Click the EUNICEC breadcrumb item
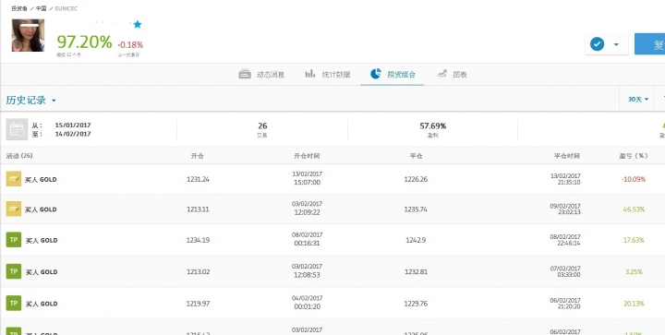The image size is (665, 335). coord(66,8)
